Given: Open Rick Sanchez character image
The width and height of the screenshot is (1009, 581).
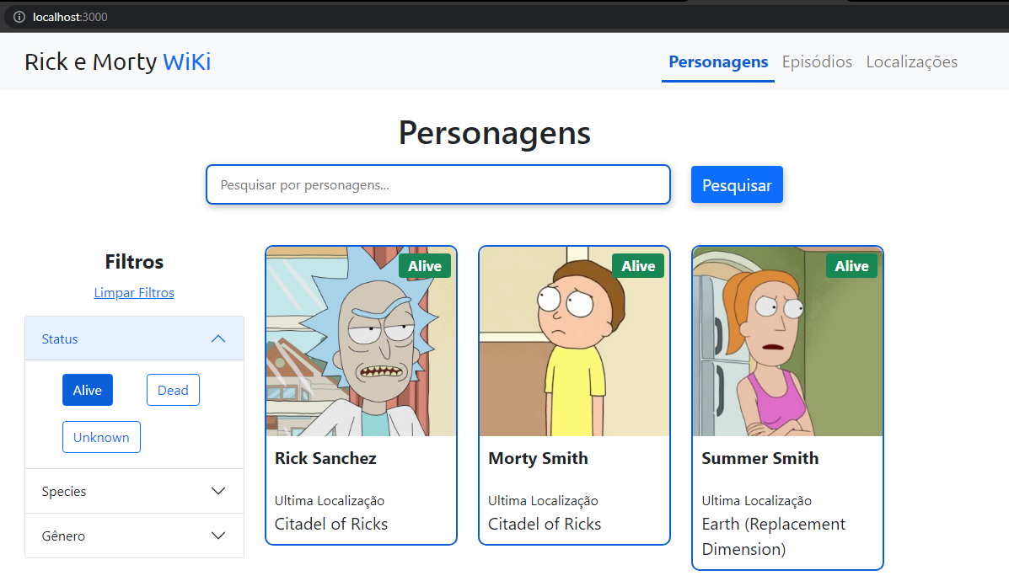Looking at the screenshot, I should click(x=361, y=341).
